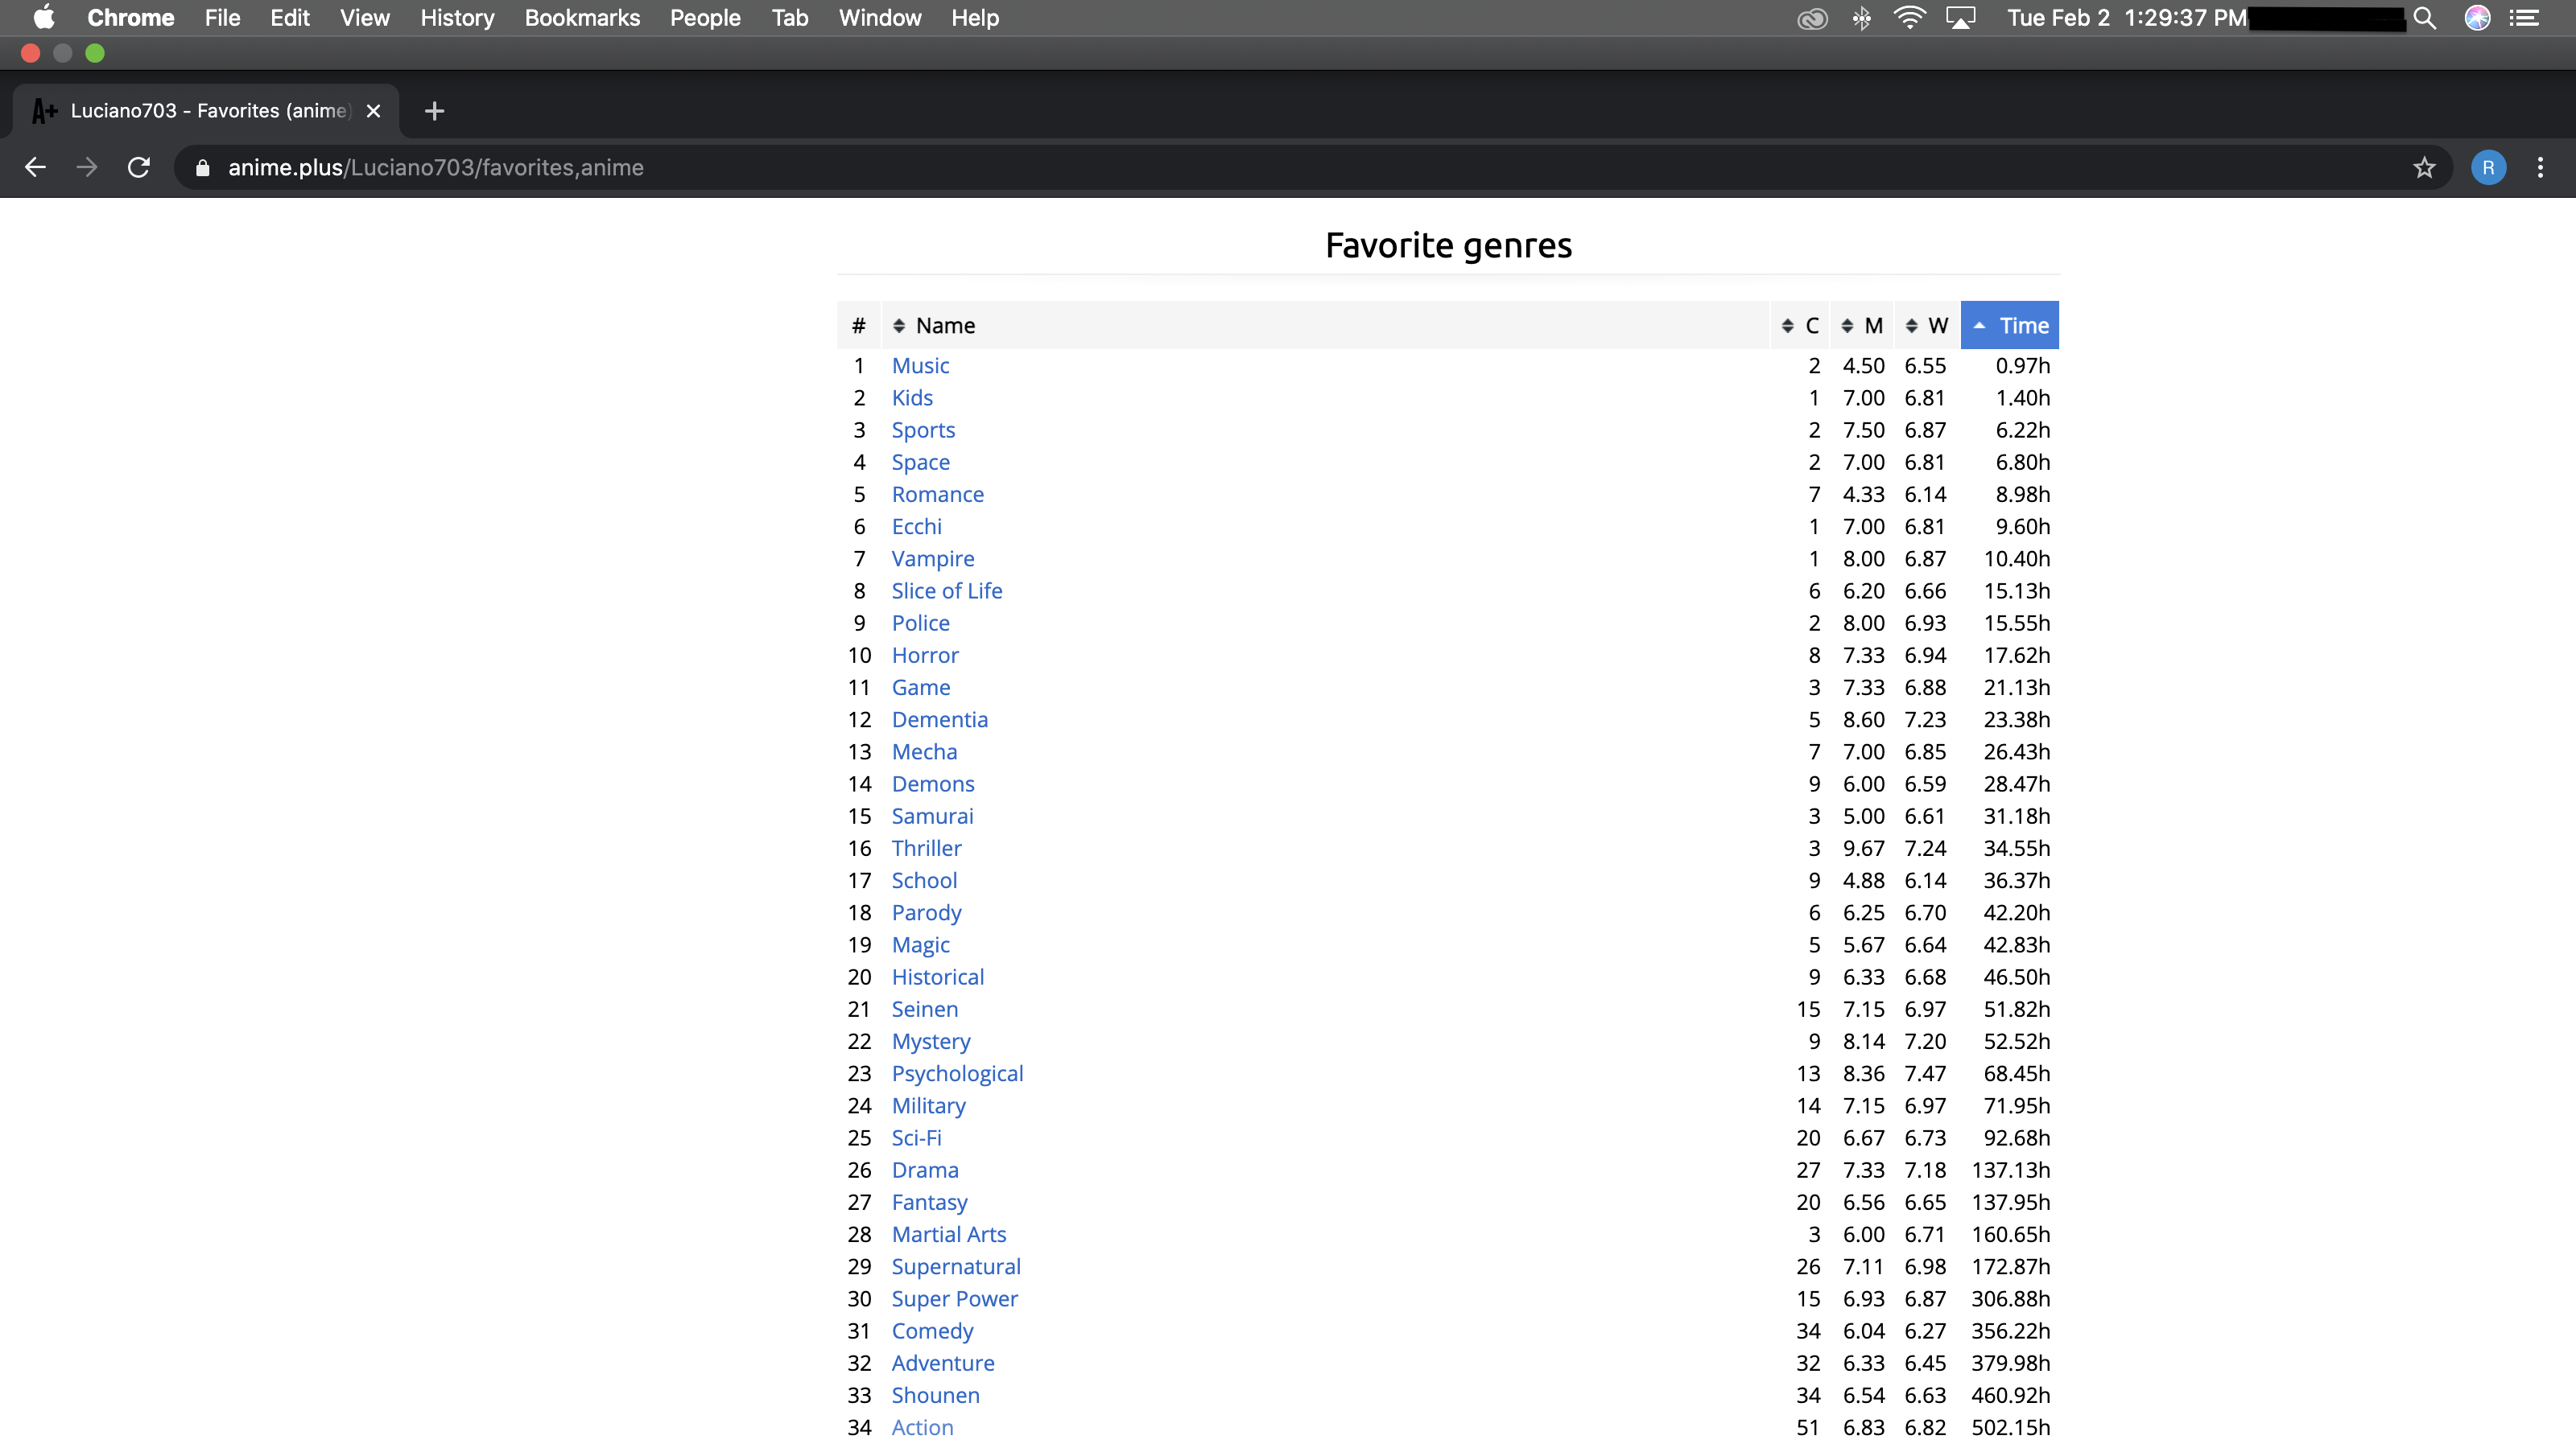Bookmark this page with the star icon

click(2423, 167)
